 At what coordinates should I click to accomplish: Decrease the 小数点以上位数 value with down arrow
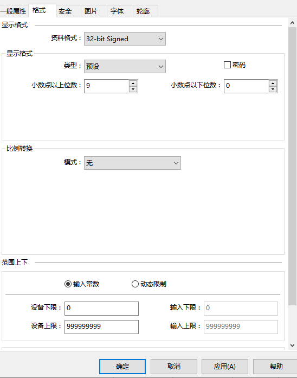coord(133,89)
